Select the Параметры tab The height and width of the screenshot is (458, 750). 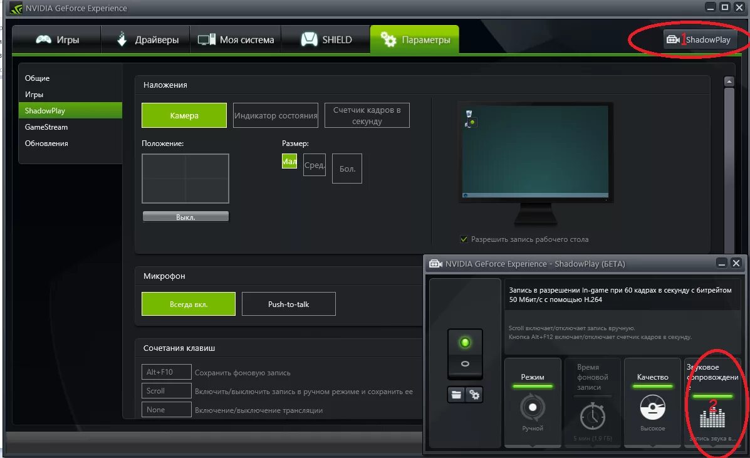415,39
